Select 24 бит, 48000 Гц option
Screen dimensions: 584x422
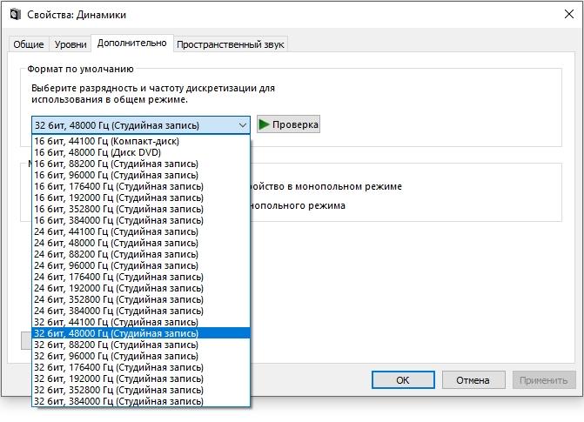(141, 243)
